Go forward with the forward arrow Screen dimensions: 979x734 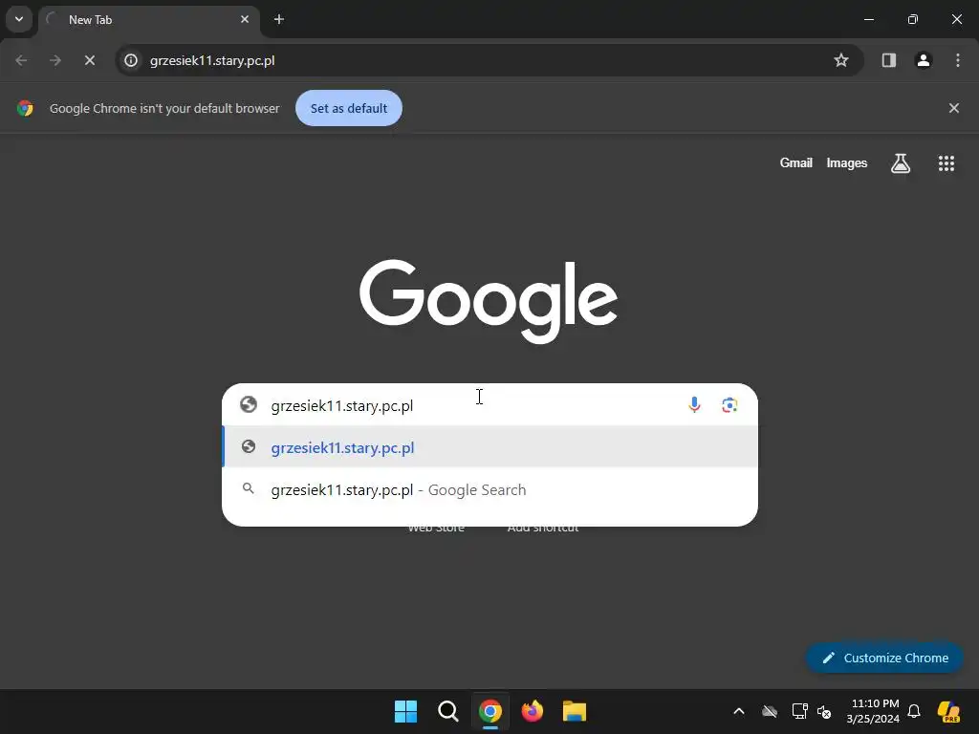pos(55,60)
